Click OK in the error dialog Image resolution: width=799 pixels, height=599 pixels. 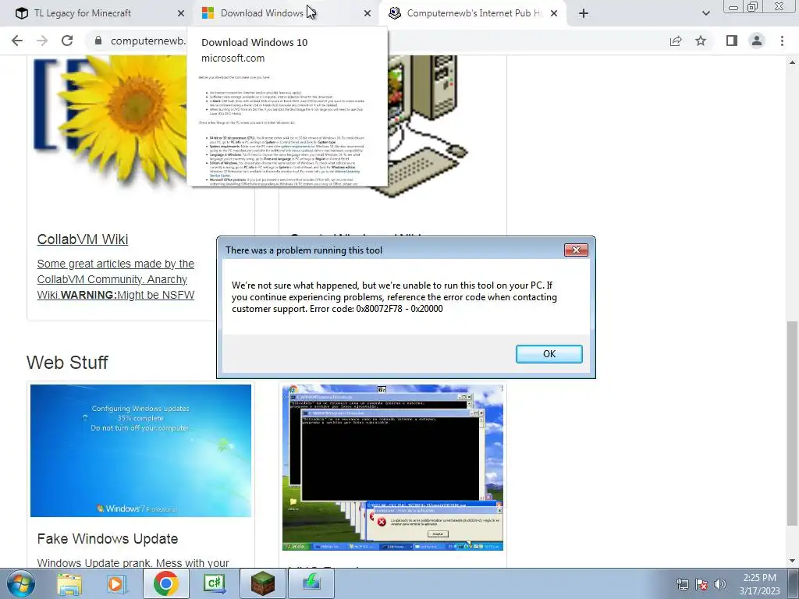pos(549,354)
